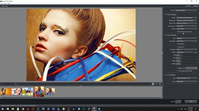Viewport: 199px width, 111px height.
Task: Open the Orientation dropdown
Action: tap(187, 41)
